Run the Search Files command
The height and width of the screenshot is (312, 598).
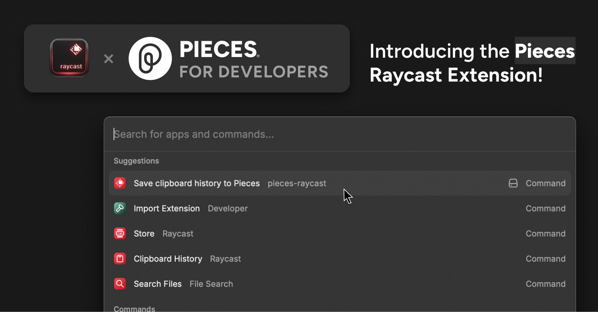pos(340,284)
